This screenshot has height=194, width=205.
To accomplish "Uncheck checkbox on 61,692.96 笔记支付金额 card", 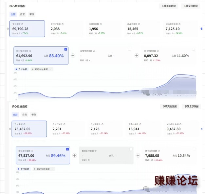I will [66, 49].
